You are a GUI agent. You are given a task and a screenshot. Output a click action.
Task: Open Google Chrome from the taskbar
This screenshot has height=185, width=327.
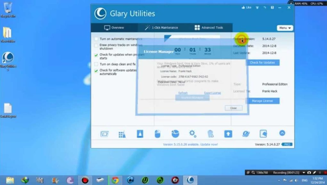coord(115,180)
